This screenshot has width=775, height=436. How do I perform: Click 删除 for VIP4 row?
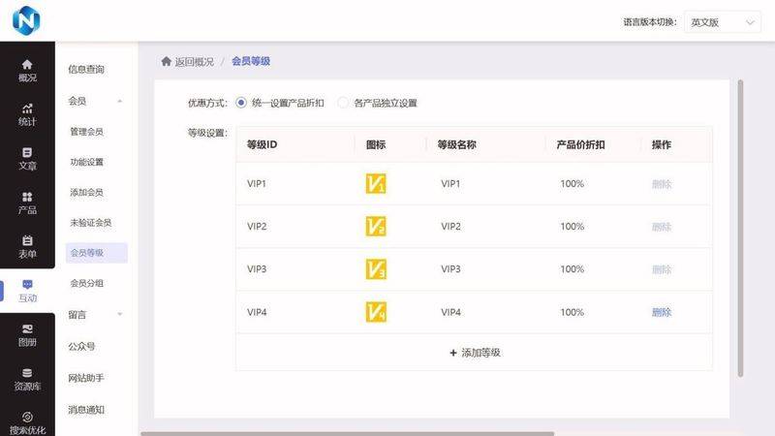click(x=662, y=312)
